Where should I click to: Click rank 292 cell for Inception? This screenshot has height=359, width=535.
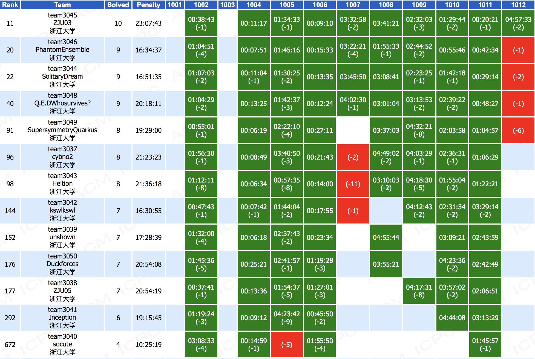point(10,318)
